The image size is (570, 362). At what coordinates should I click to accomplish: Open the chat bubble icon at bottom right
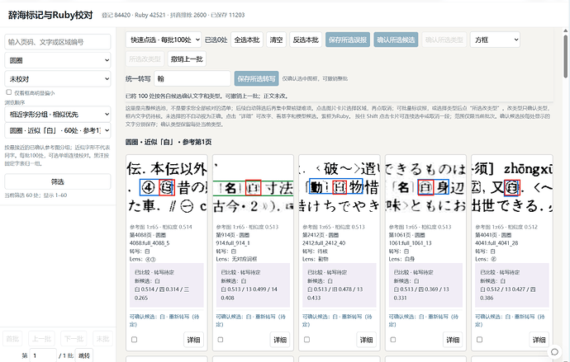554,352
